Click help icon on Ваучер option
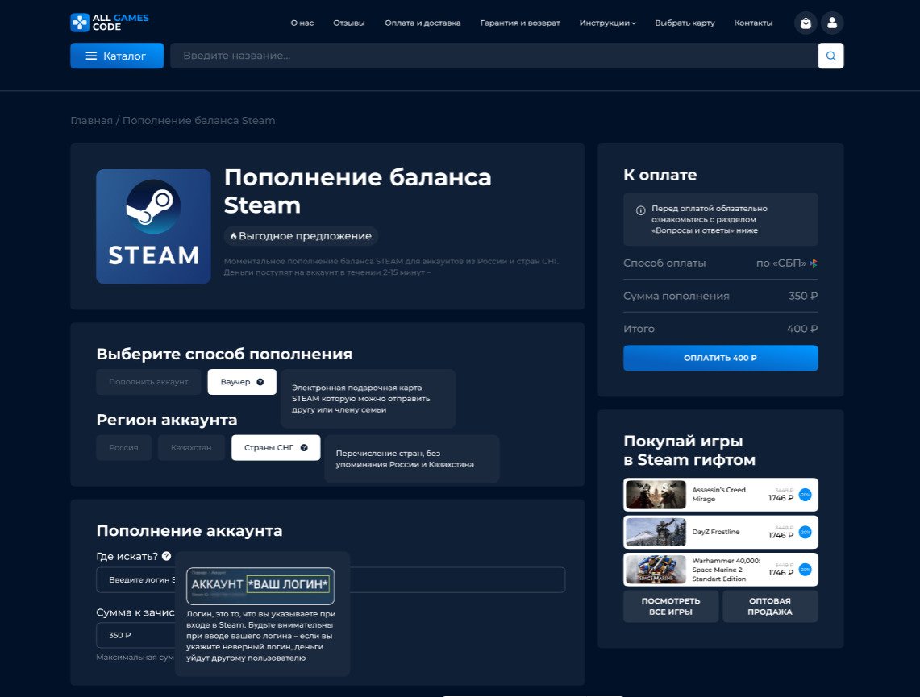 [260, 382]
